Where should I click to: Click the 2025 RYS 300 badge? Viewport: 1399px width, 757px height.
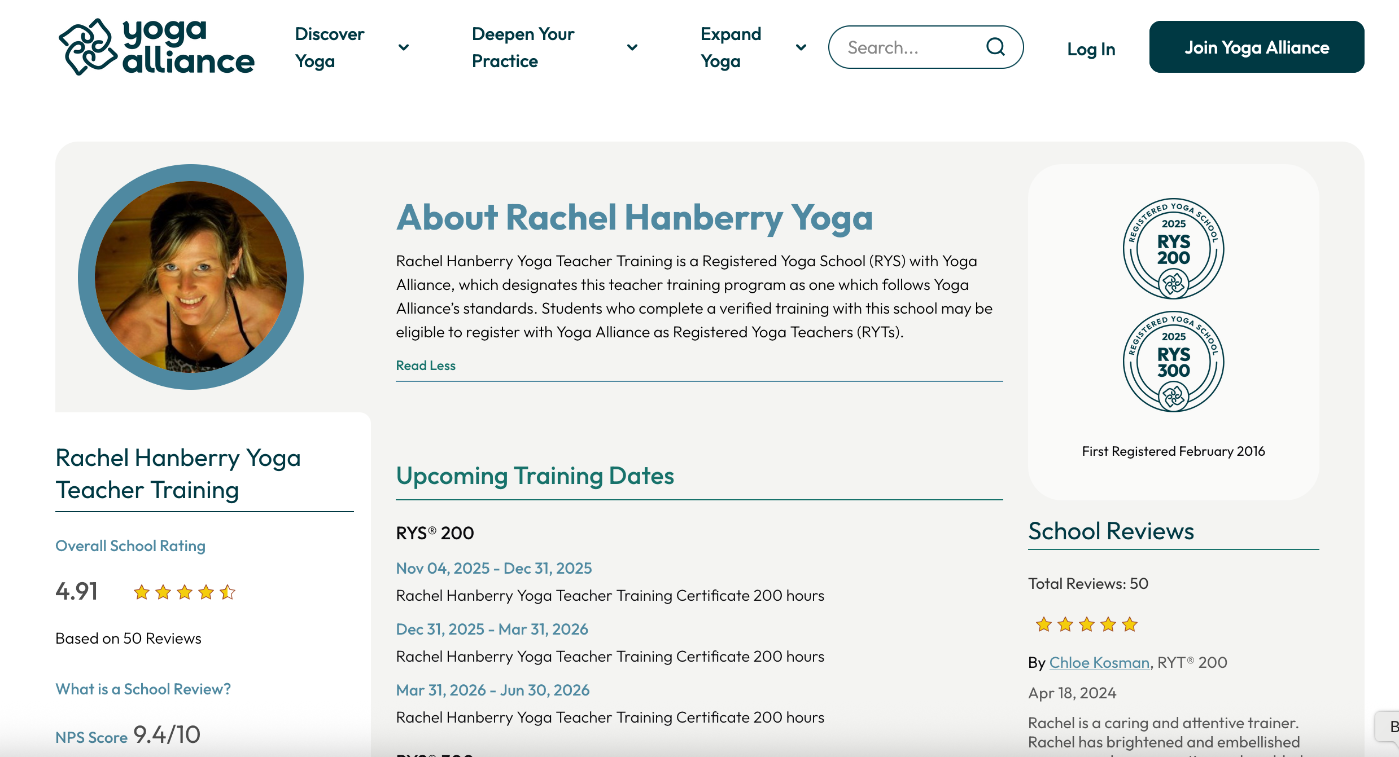click(x=1173, y=362)
